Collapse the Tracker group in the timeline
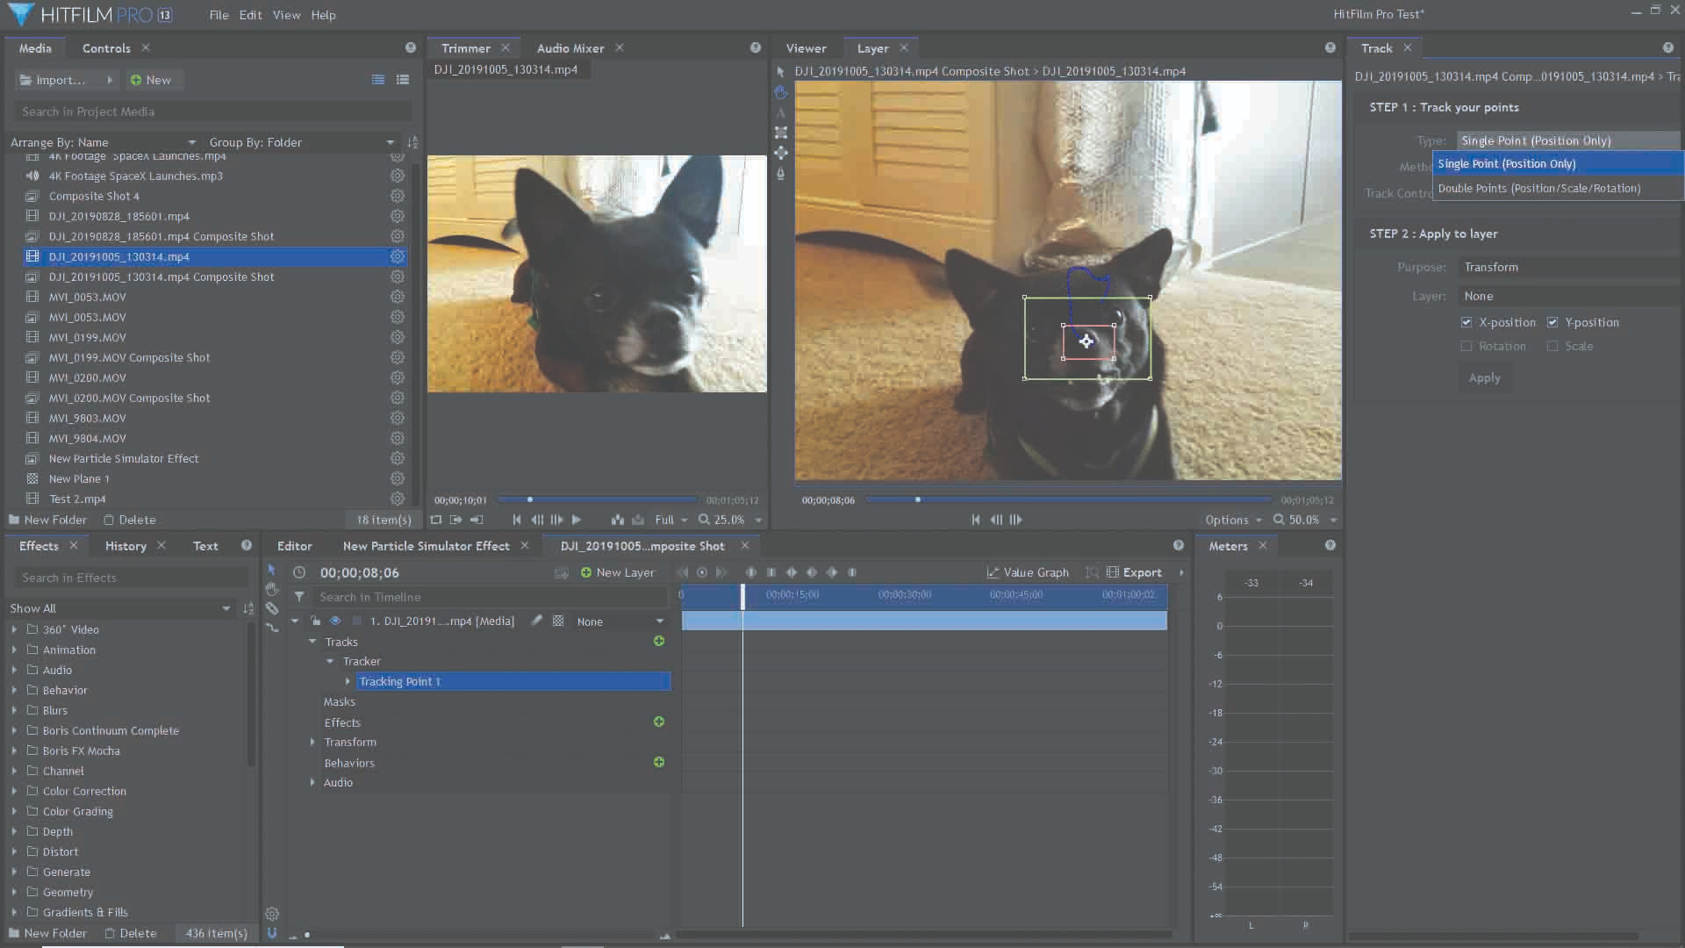Image resolution: width=1685 pixels, height=948 pixels. 331,661
